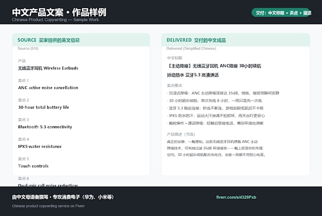Click footer text '由中文母语者撰写 · 专攻消费电子（华为、小米等）'
This screenshot has height=216, width=322.
(63, 197)
